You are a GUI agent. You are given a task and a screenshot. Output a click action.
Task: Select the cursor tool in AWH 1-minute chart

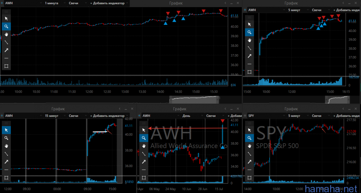(x=6, y=19)
